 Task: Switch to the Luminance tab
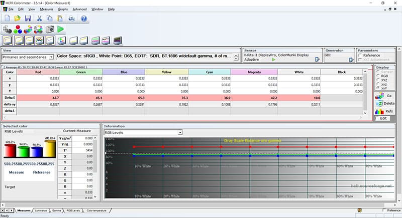(x=41, y=210)
